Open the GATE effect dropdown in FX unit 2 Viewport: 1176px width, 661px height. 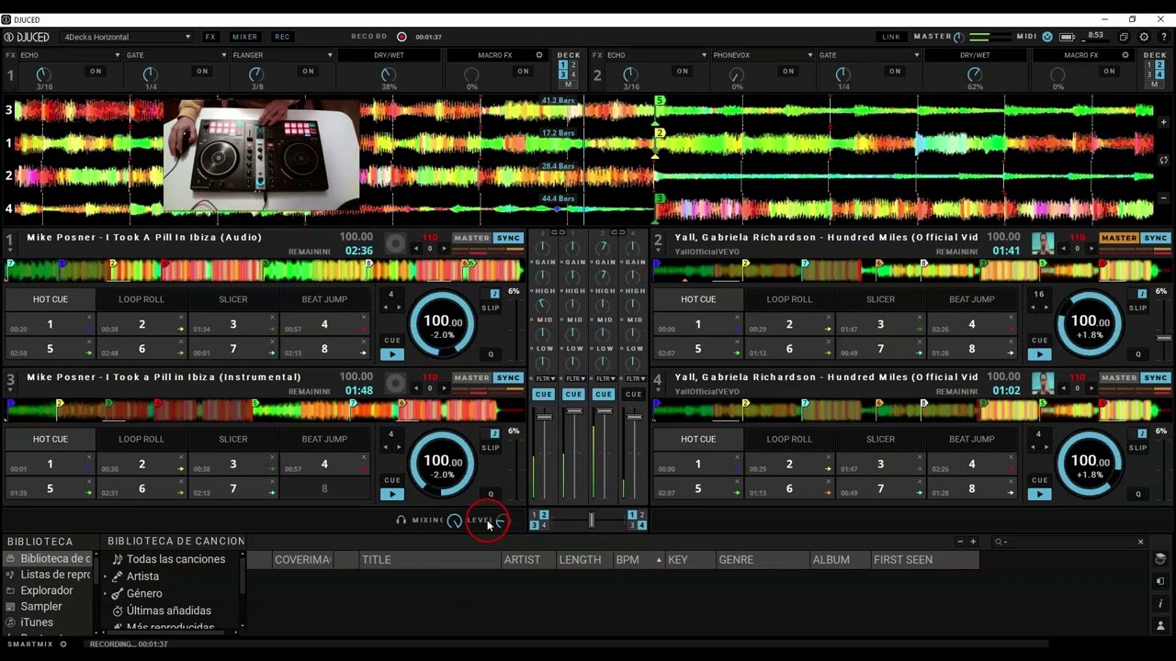[x=869, y=55]
